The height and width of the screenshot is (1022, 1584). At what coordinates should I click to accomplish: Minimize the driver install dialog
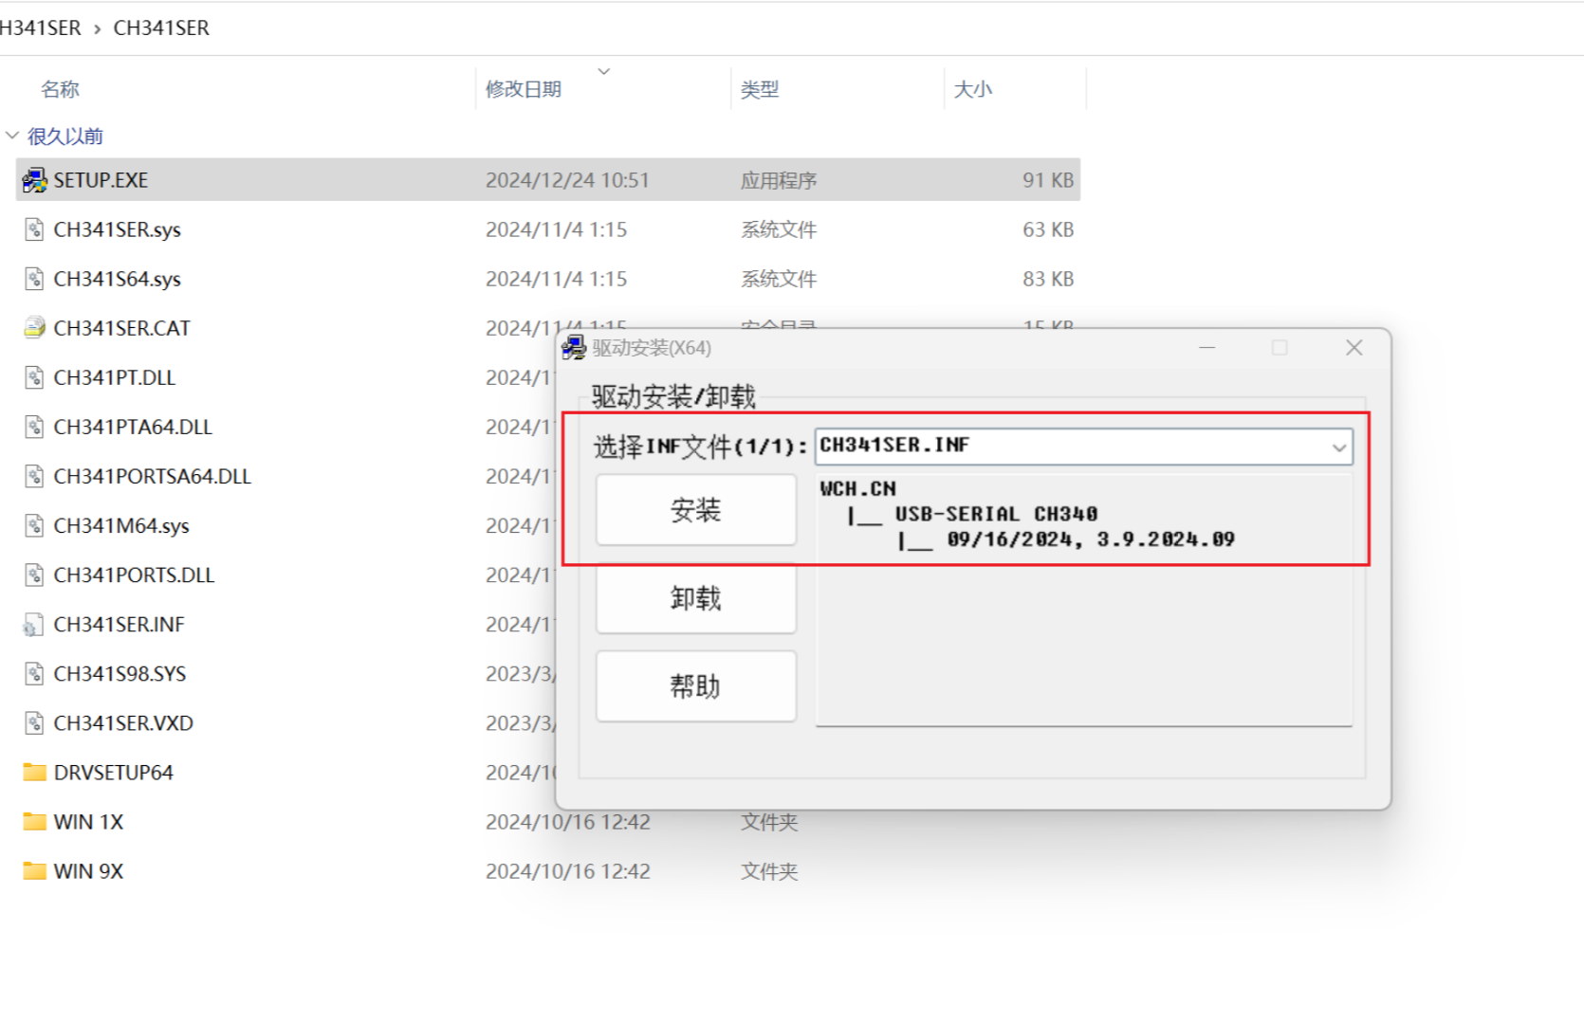(1206, 348)
